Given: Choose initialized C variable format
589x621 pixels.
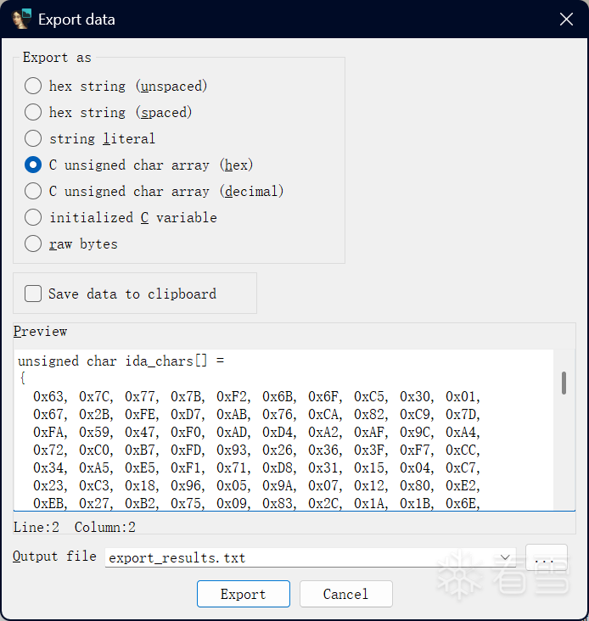Looking at the screenshot, I should pos(33,217).
